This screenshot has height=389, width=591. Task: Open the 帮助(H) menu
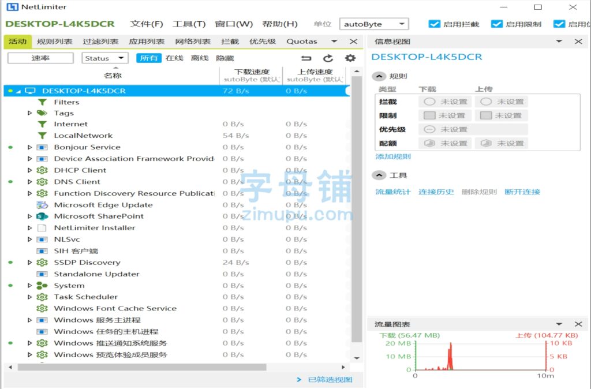pos(280,24)
